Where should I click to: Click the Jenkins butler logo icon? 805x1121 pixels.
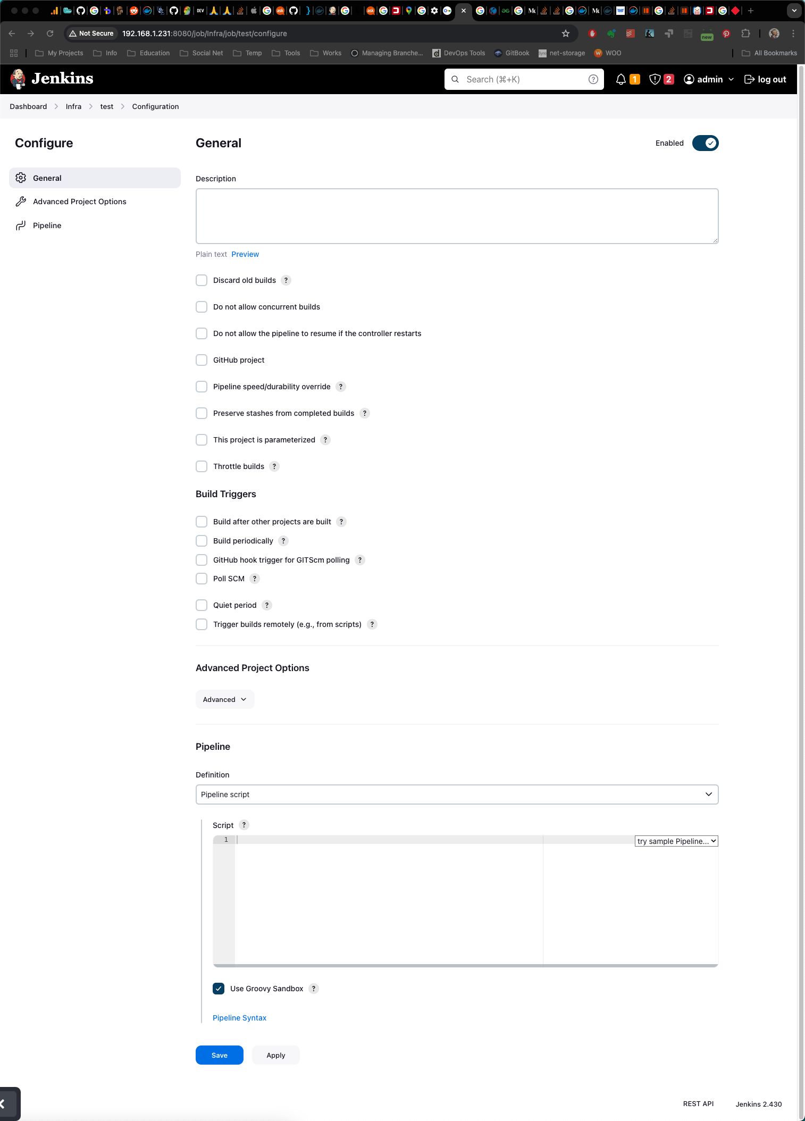pos(18,79)
